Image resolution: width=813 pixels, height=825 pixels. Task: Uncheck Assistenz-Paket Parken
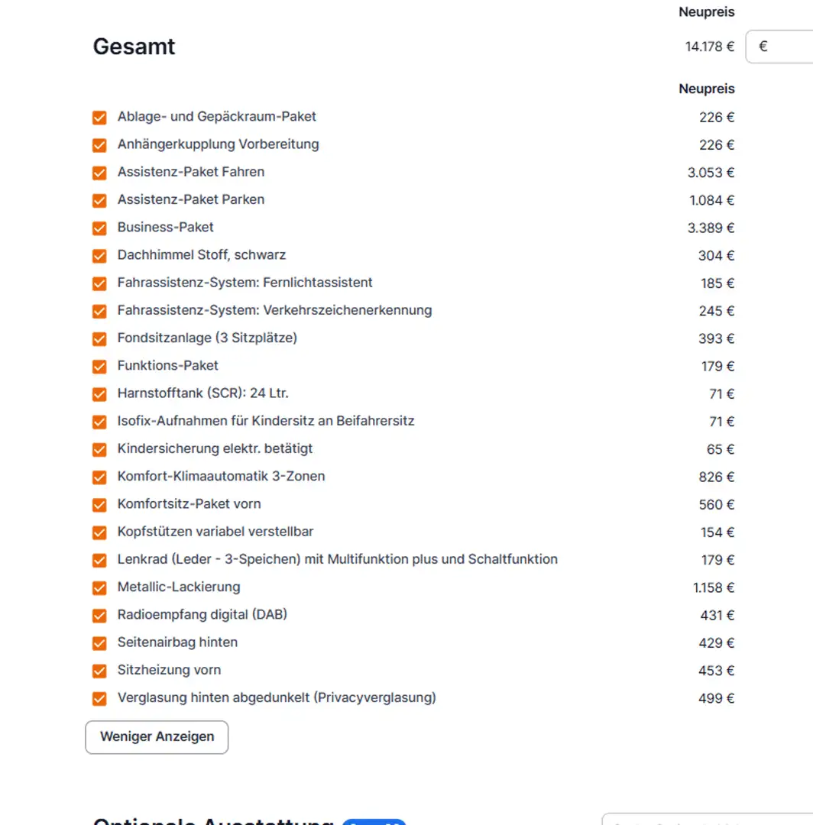[99, 200]
